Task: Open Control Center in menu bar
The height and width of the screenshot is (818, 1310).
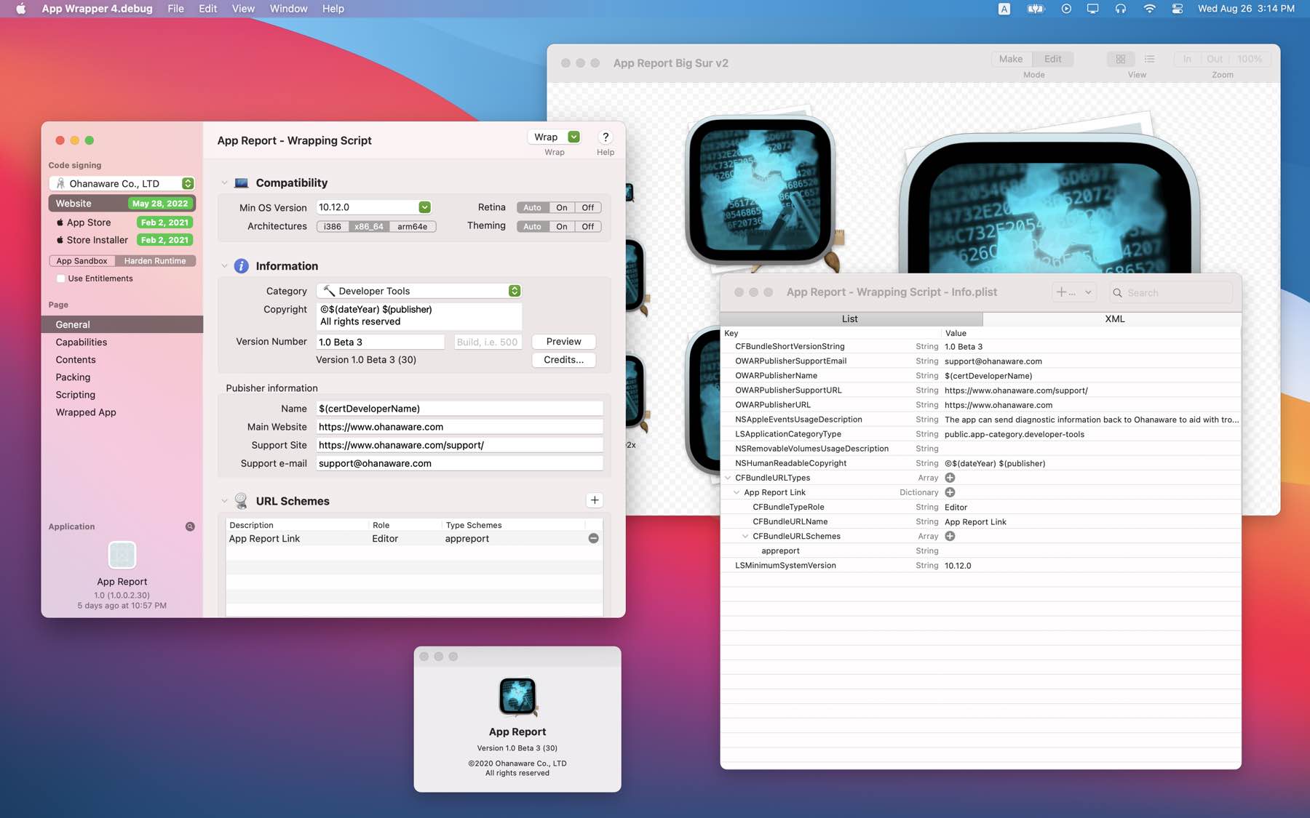Action: (1177, 9)
